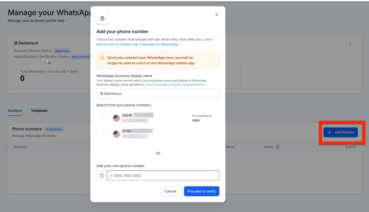
Task: Click the Quality help question mark icon
Action: click(278, 147)
